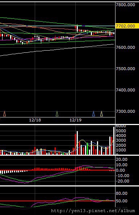Image resolution: width=139 pixels, height=215 pixels.
Task: Click the 7500.000 price axis label
Action: [x=125, y=69]
